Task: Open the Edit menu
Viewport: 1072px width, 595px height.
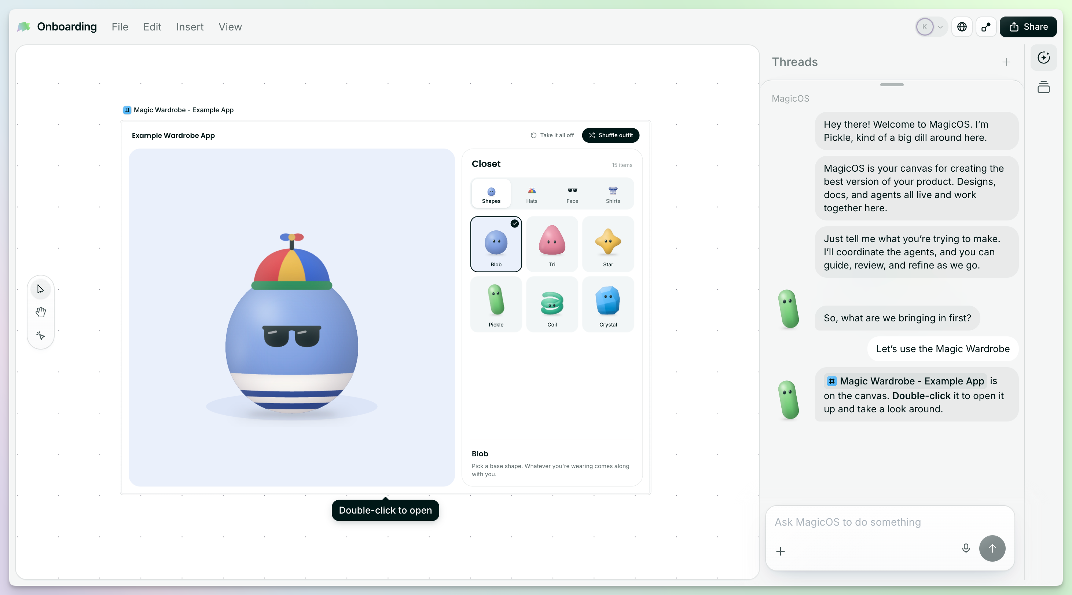Action: pos(152,27)
